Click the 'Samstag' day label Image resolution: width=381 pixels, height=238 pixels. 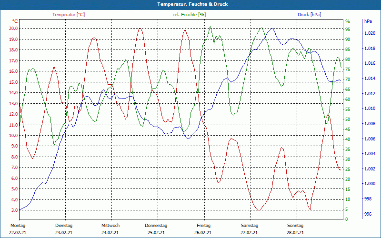[x=250, y=226]
